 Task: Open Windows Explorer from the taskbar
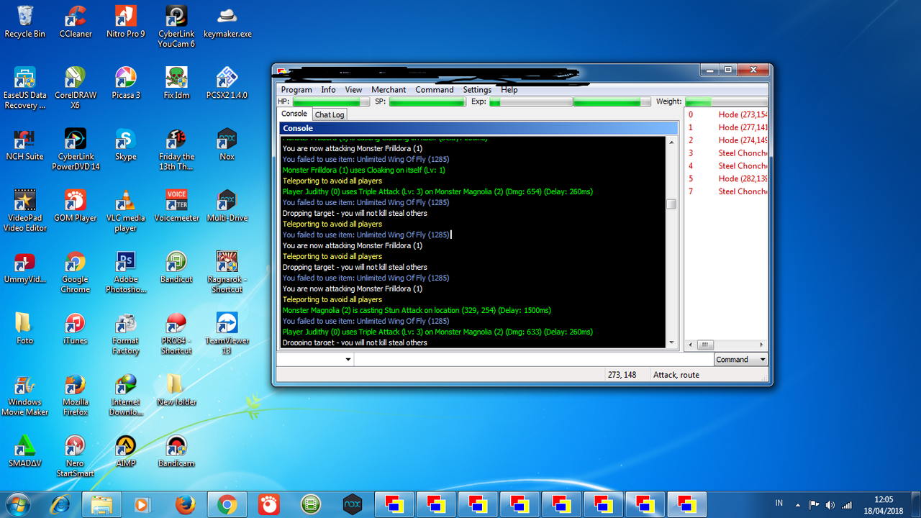click(101, 505)
